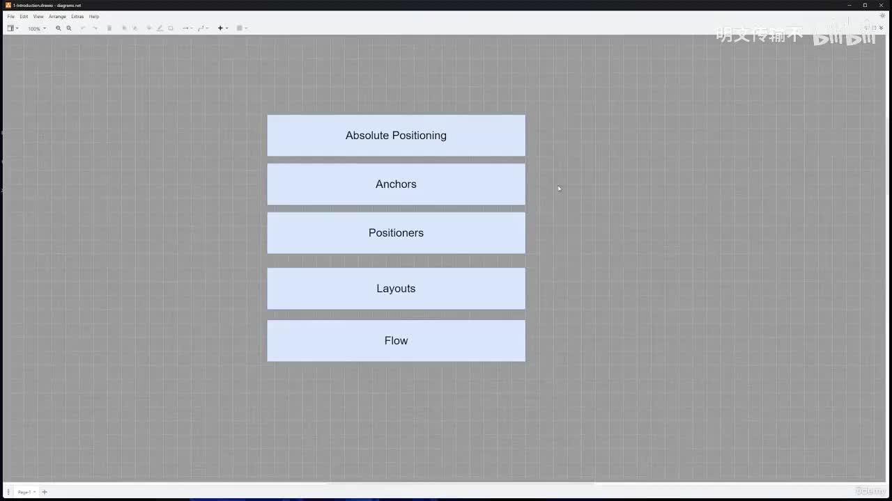Open the Help menu

point(94,17)
